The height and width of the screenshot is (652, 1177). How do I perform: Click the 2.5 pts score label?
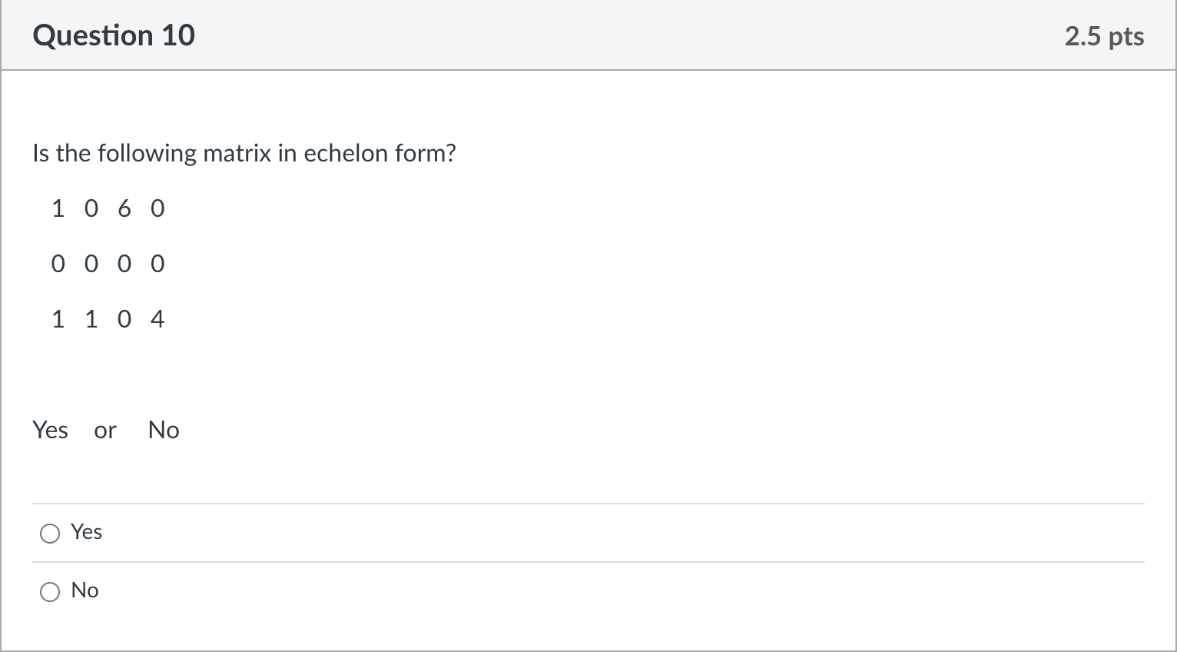(1104, 36)
